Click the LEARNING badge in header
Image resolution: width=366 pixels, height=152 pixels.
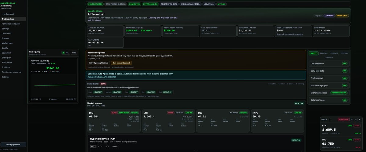pos(329,16)
